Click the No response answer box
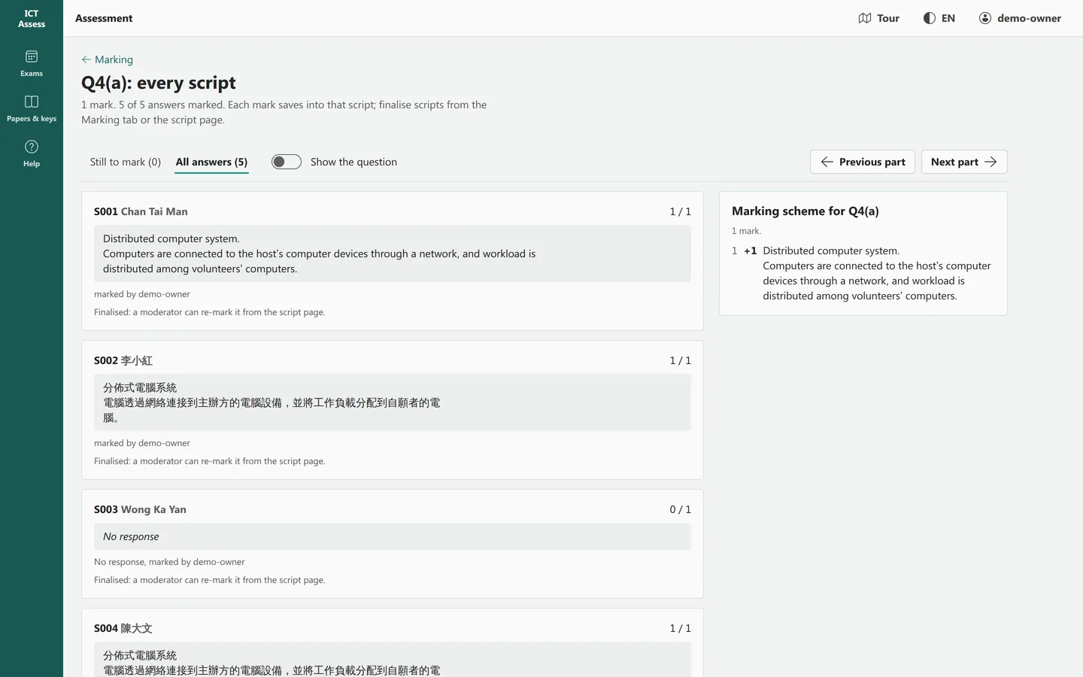1083x677 pixels. 393,536
